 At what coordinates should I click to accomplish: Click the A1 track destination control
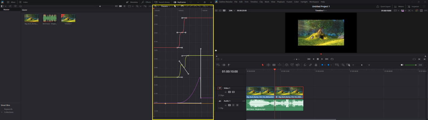pyautogui.click(x=220, y=101)
